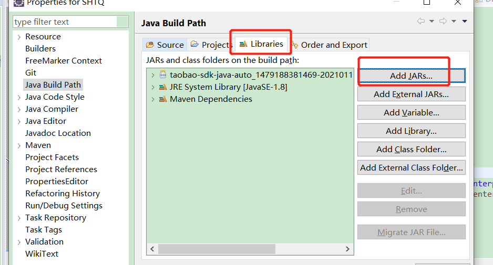This screenshot has width=493, height=265.
Task: Click the Maven Dependencies library icon
Action: pos(163,99)
